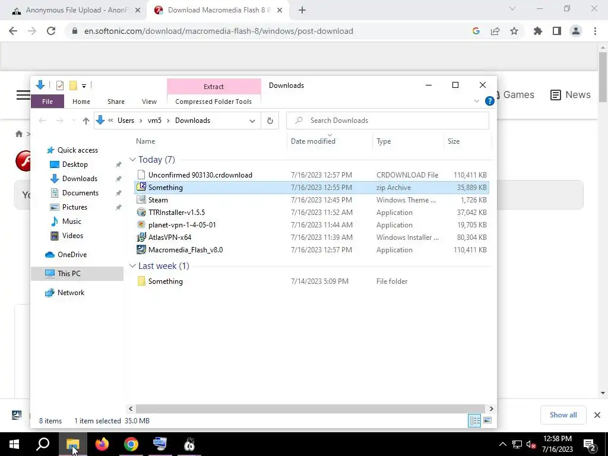
Task: Click Users in the address breadcrumb
Action: tap(126, 121)
